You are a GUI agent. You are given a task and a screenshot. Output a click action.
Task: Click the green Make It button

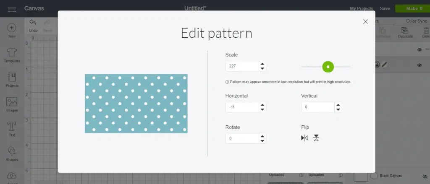412,8
